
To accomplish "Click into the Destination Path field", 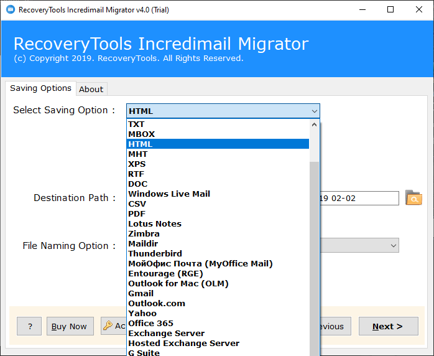I will pos(359,199).
